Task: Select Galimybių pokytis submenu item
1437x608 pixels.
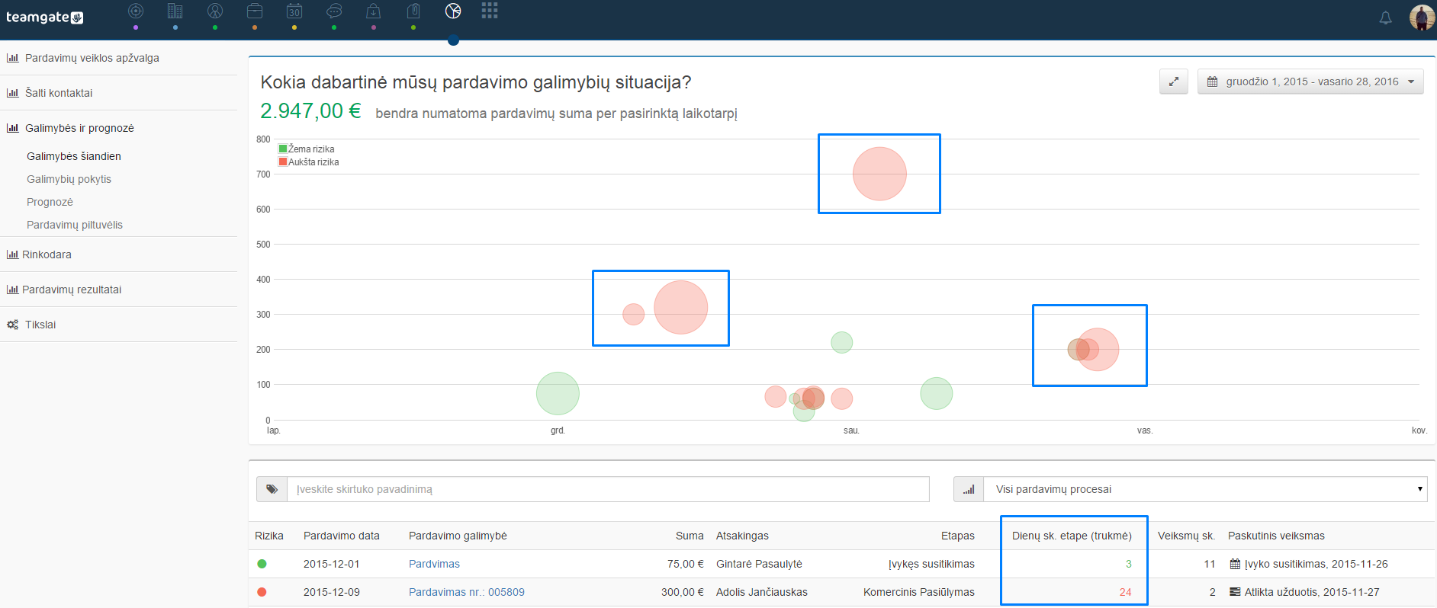Action: click(69, 179)
